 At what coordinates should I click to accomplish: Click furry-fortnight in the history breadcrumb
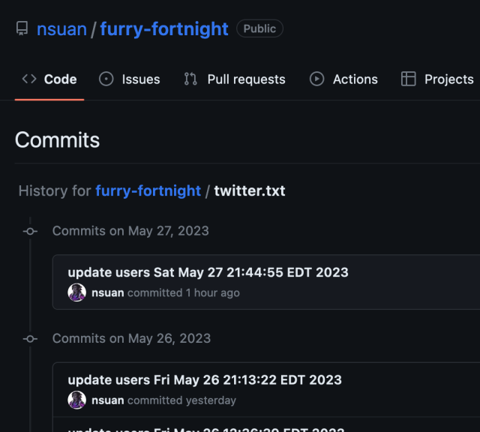(148, 191)
